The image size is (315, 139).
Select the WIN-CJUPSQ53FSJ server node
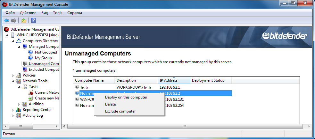point(38,35)
